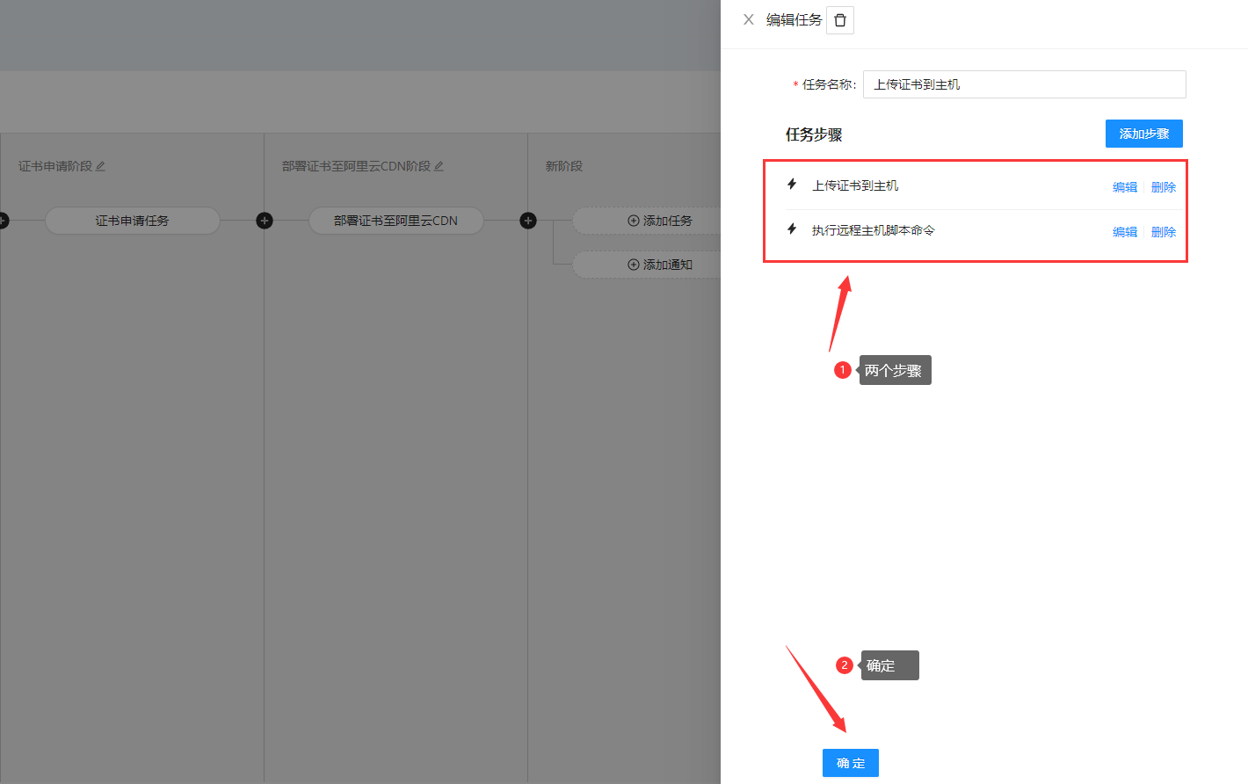The width and height of the screenshot is (1248, 784).
Task: Confirm with the 确定 button
Action: point(850,763)
